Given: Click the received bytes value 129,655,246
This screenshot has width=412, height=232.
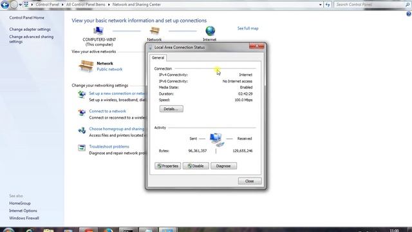Looking at the screenshot, I should click(243, 151).
